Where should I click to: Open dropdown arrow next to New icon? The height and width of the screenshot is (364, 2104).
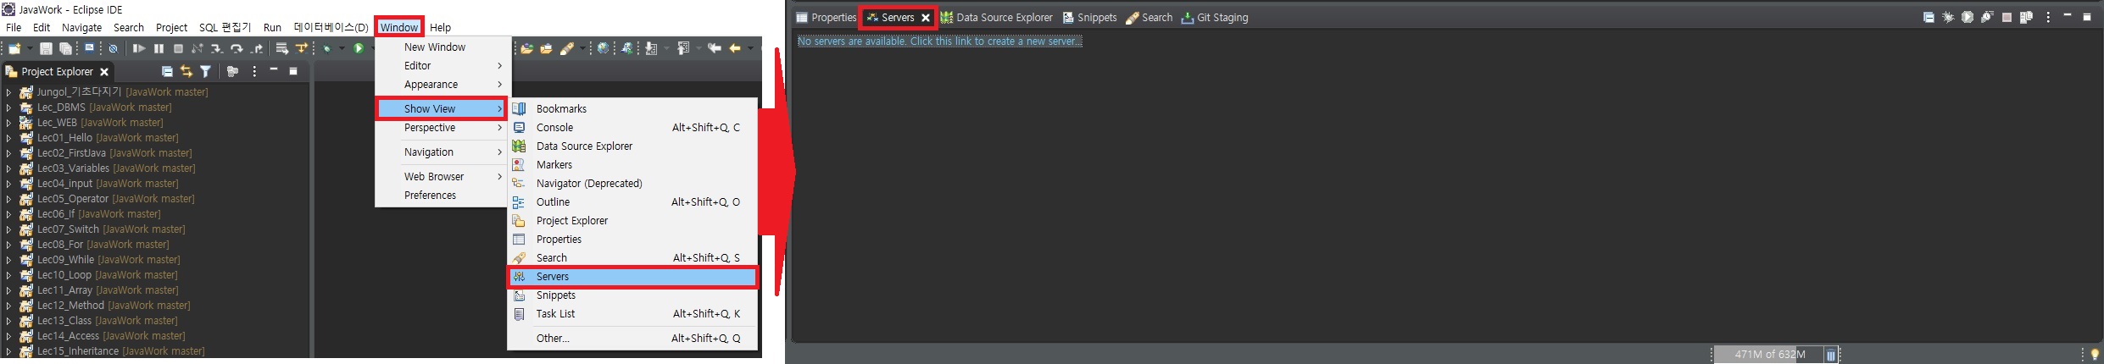click(30, 49)
